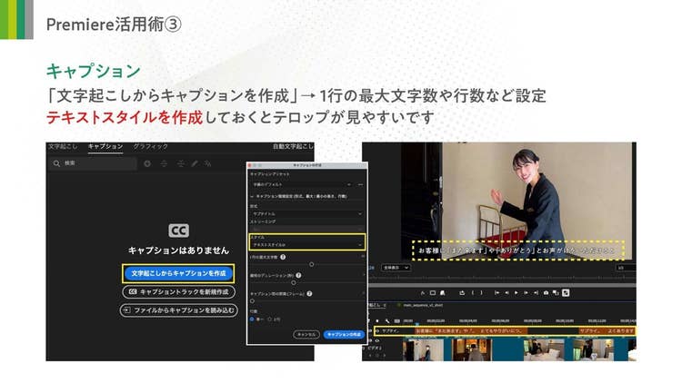
Task: Select the キャプション tab
Action: pyautogui.click(x=105, y=147)
